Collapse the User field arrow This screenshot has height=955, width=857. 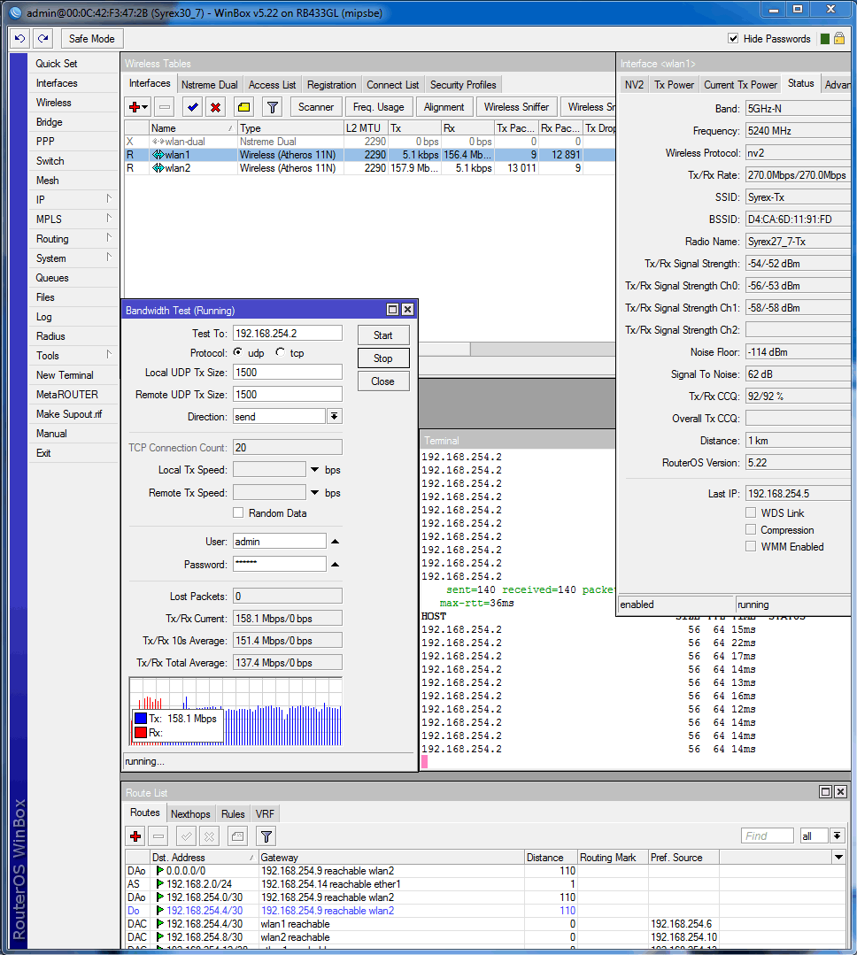tap(335, 542)
